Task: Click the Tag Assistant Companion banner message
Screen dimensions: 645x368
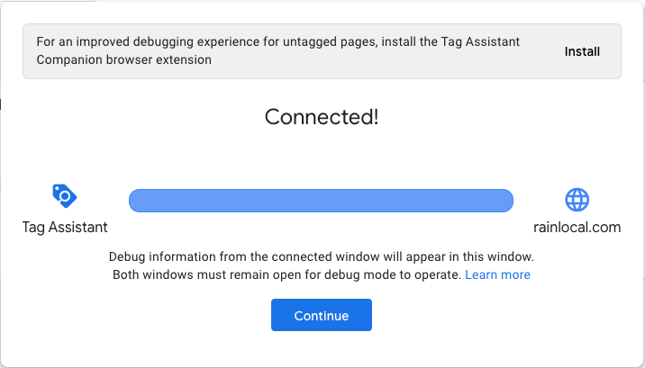Action: (290, 51)
